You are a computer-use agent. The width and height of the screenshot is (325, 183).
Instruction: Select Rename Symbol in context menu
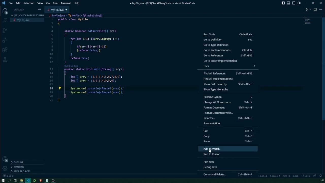228,97
